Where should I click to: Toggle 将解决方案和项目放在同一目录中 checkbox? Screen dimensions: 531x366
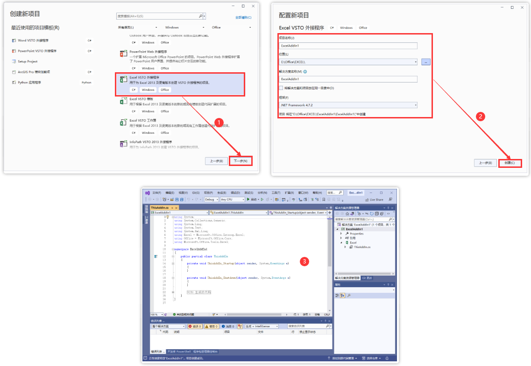click(x=281, y=88)
